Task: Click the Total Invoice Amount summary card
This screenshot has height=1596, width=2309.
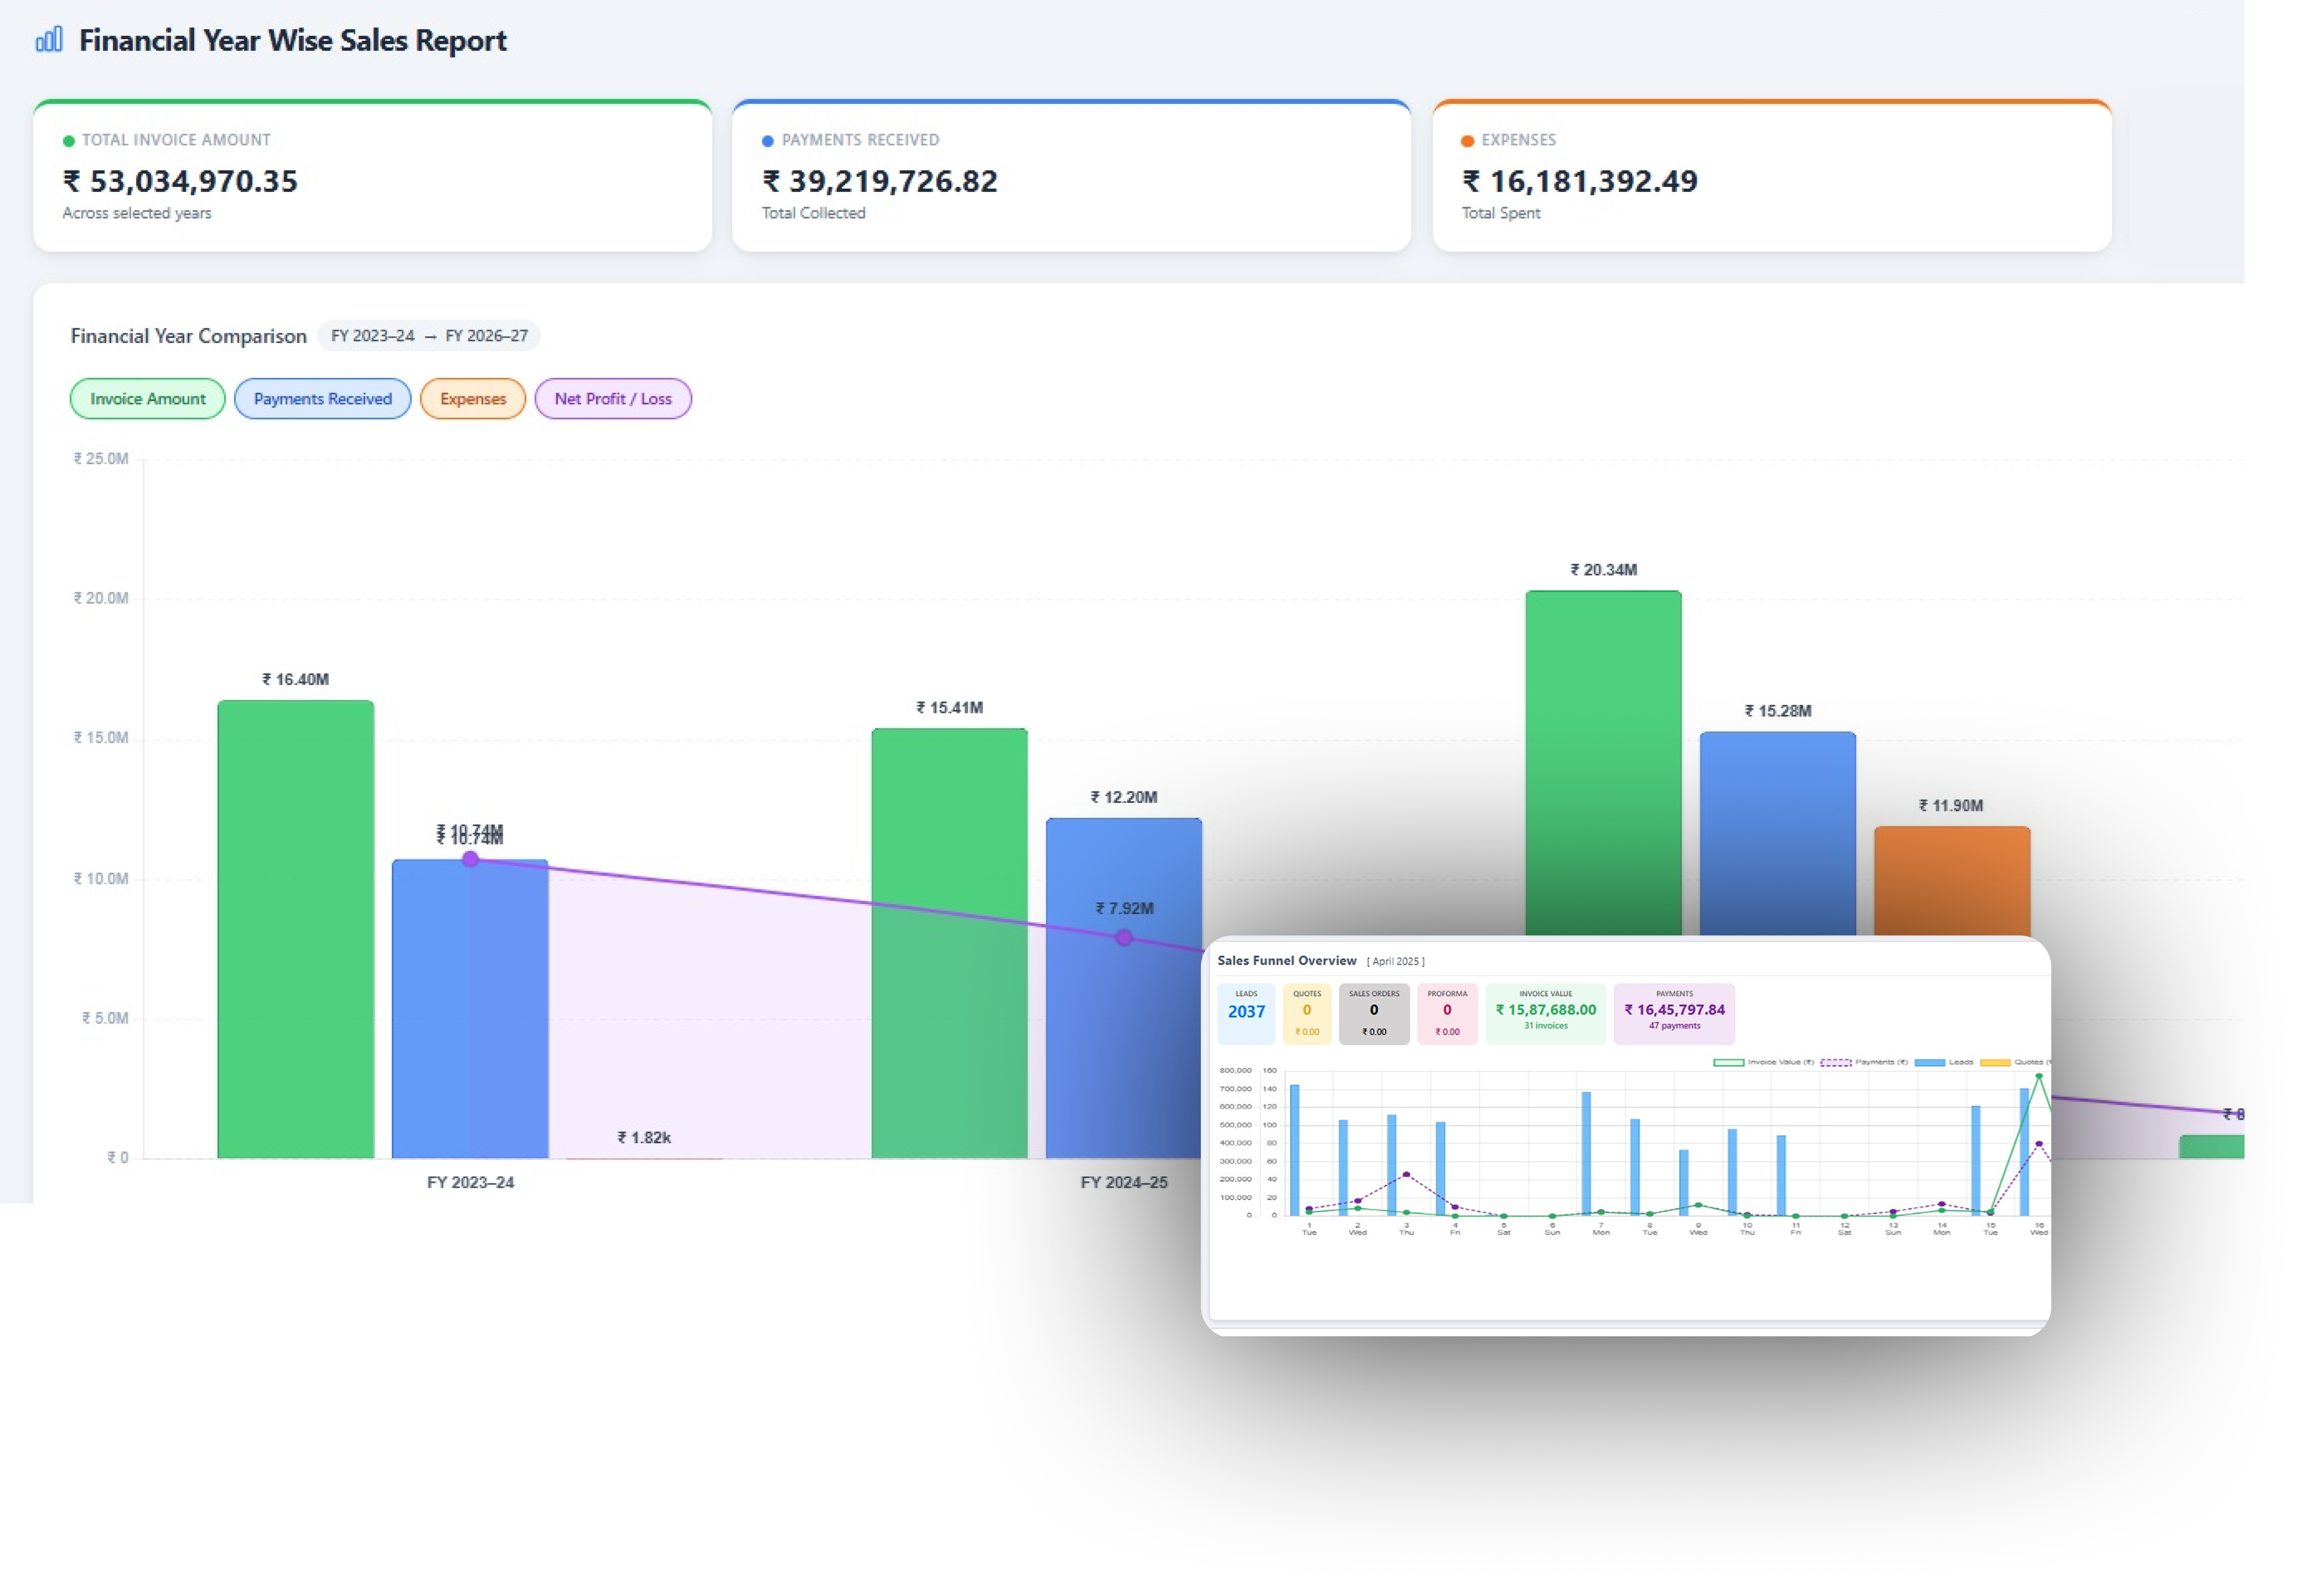Action: pyautogui.click(x=372, y=177)
